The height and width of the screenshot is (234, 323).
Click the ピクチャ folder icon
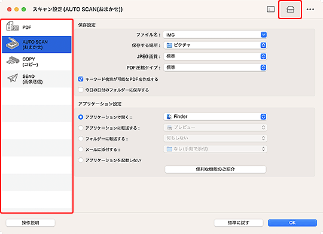point(169,45)
